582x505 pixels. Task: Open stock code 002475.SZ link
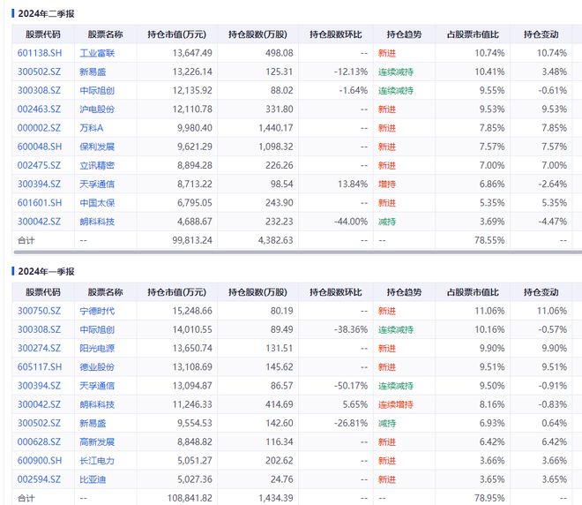tap(39, 165)
